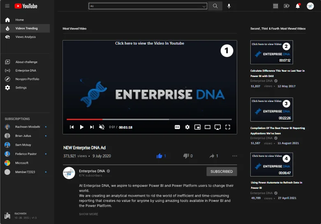Click the Settings gear icon in sidebar
This screenshot has height=224, width=321.
pos(7,88)
